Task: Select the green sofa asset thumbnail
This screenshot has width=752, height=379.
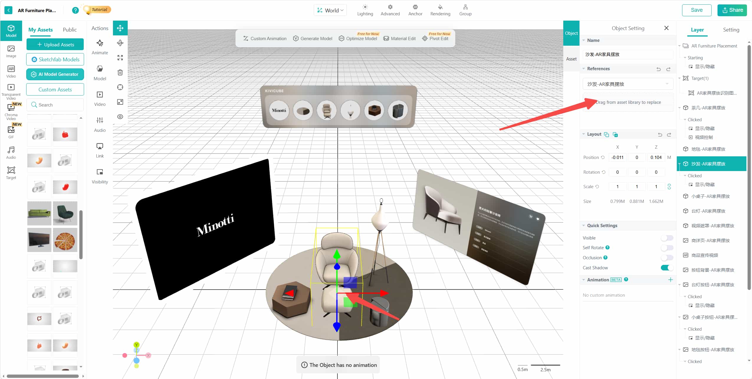Action: tap(39, 214)
